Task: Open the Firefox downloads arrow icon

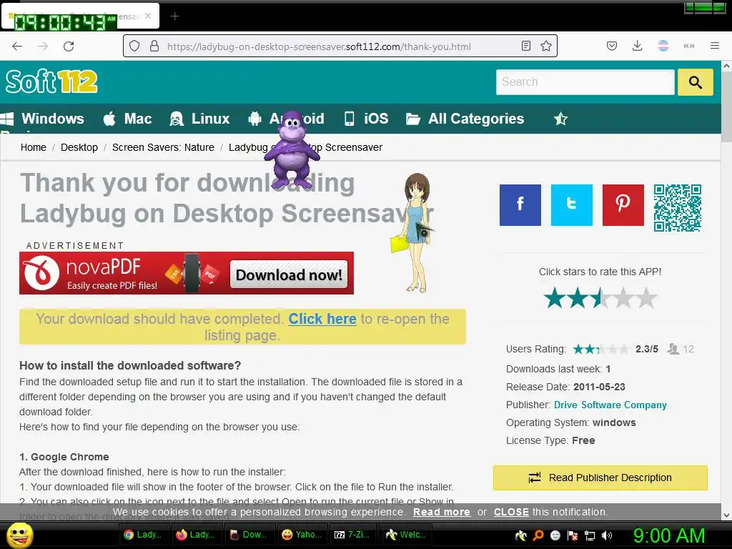Action: point(637,46)
